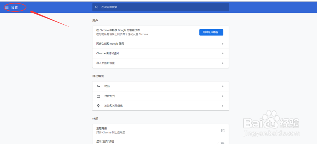Viewport: 317px width, 144px height.
Task: Click the 主题背景 row text
Action: [x=102, y=128]
